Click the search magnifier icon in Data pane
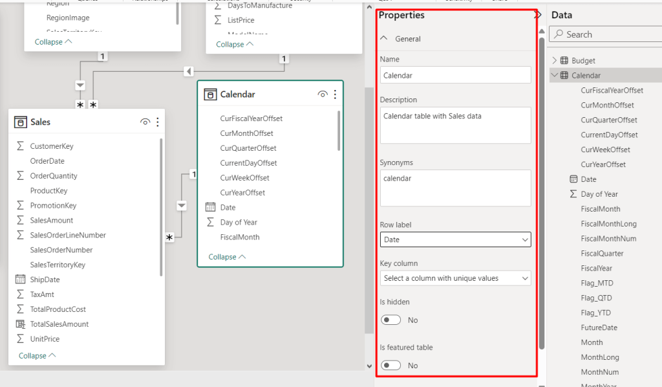The height and width of the screenshot is (387, 662). click(559, 34)
